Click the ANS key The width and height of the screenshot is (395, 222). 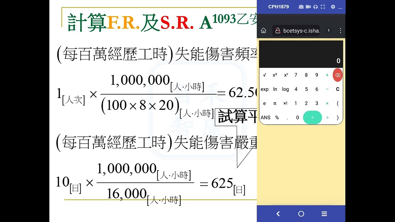265,117
